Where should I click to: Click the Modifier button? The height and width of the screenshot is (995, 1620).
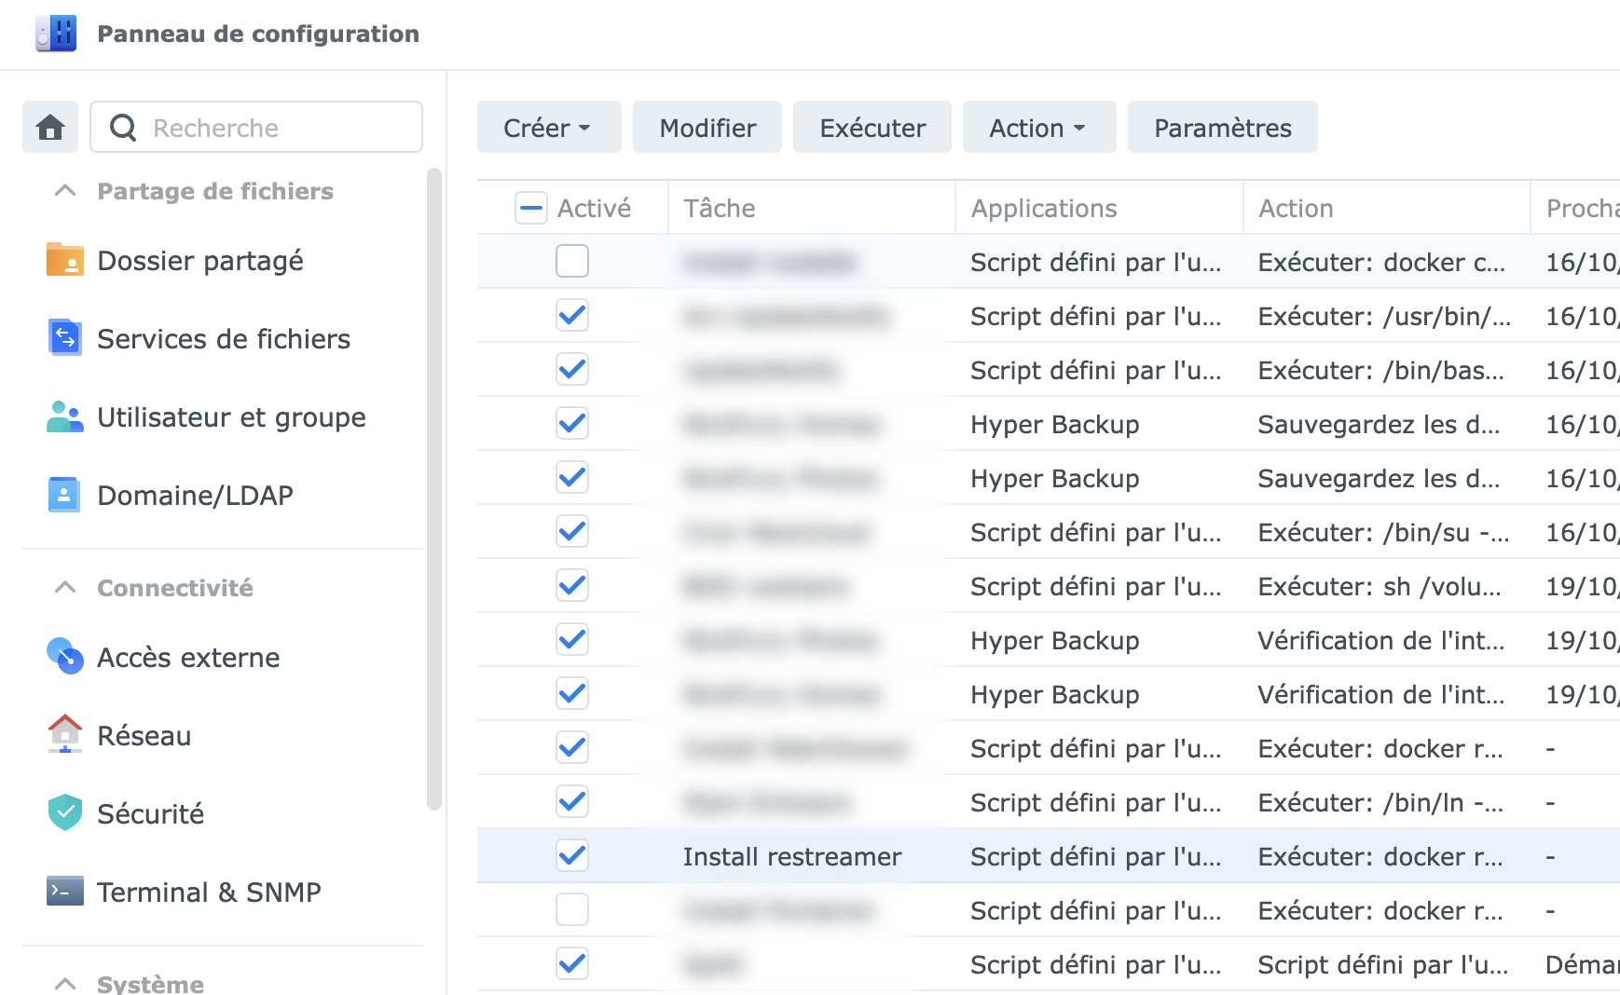(x=707, y=128)
